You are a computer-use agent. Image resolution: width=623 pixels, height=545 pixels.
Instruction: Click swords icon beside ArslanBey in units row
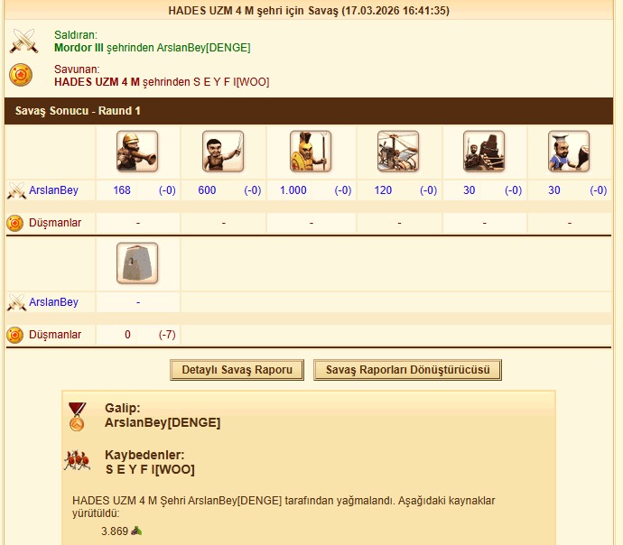16,191
